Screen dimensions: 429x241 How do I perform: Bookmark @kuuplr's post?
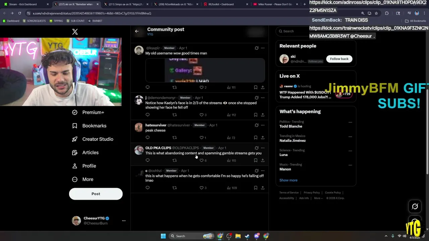255,87
